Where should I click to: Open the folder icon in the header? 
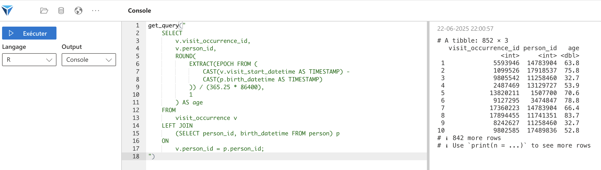click(x=44, y=11)
